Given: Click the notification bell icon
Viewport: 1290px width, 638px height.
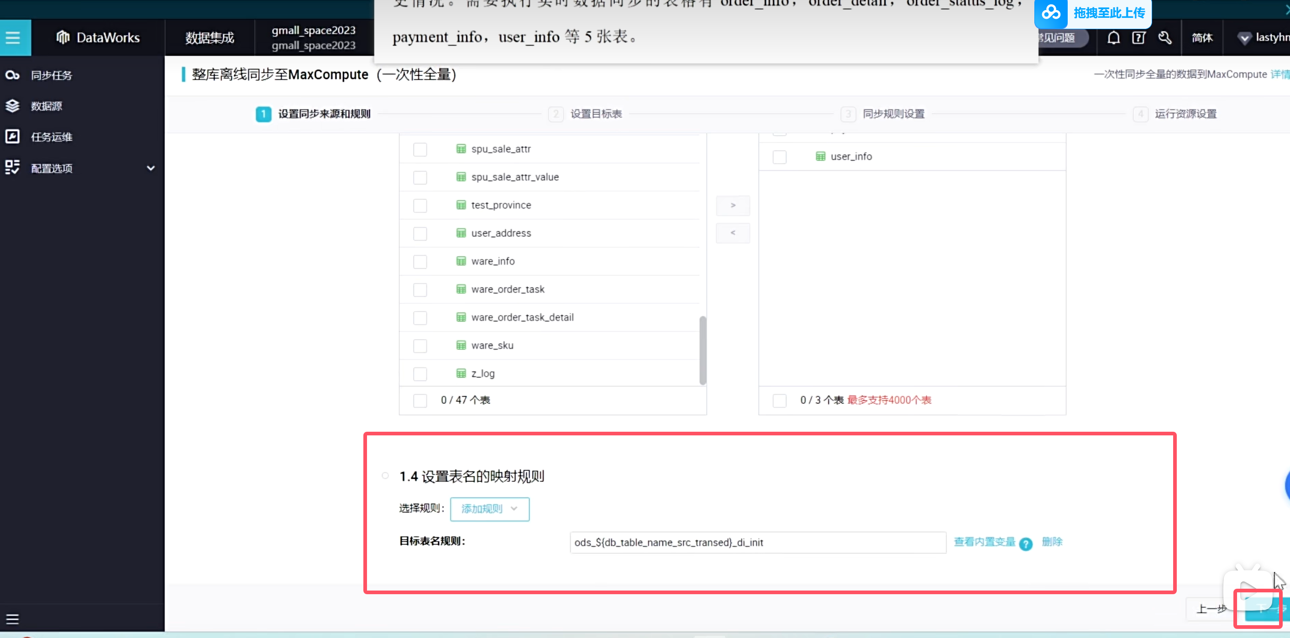Looking at the screenshot, I should pyautogui.click(x=1113, y=38).
